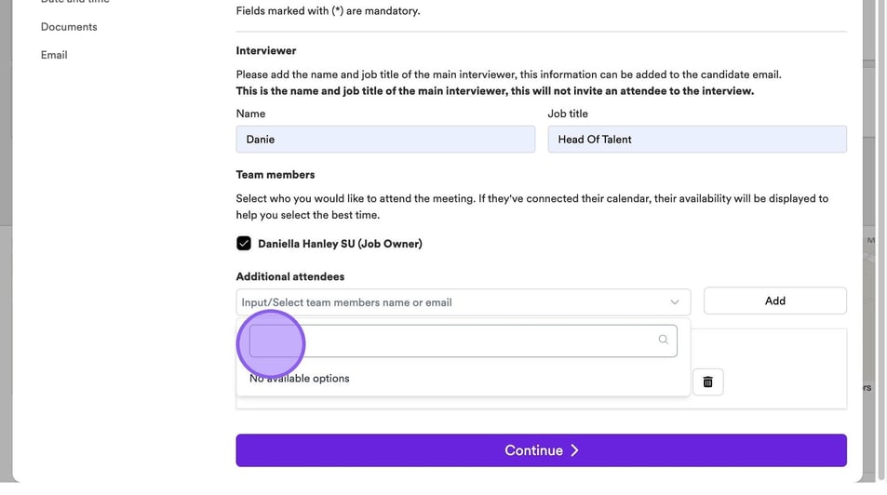This screenshot has height=495, width=887.
Task: Click the Additional attendees label
Action: (290, 276)
